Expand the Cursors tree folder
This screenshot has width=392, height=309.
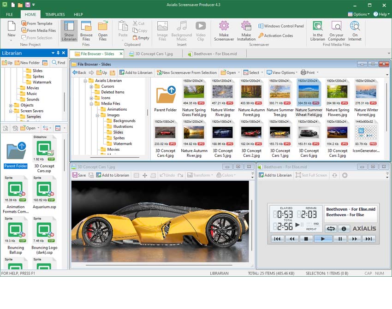click(x=91, y=87)
